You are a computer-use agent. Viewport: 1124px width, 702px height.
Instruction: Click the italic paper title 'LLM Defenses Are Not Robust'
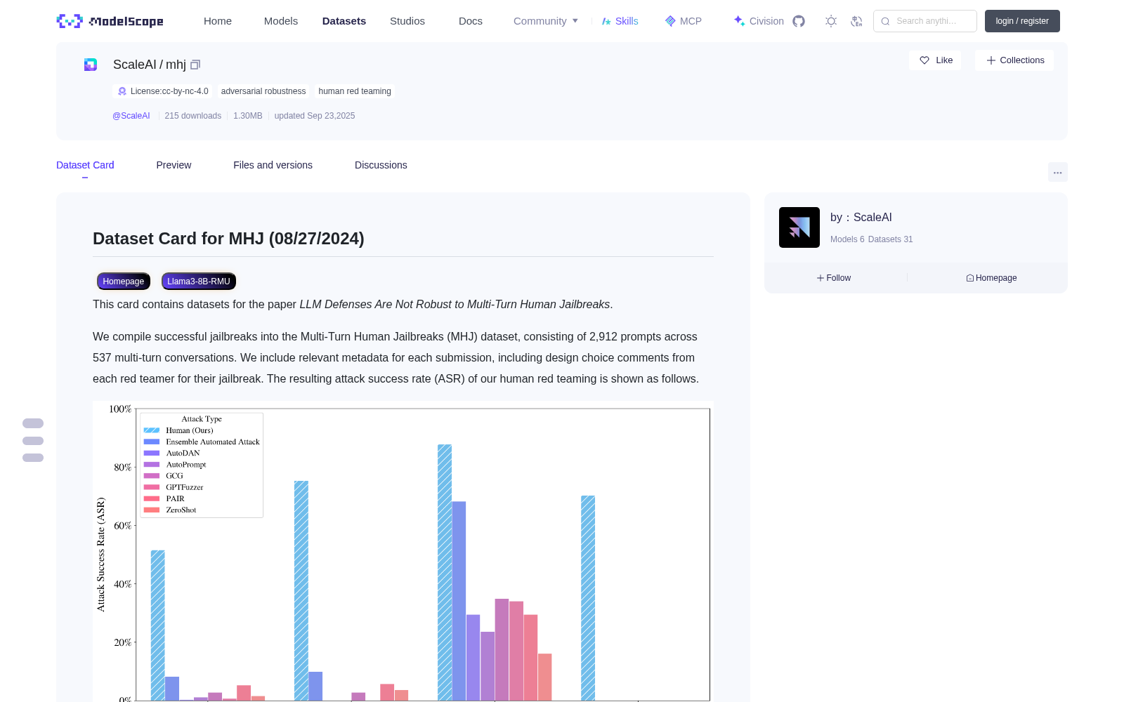[x=455, y=305]
